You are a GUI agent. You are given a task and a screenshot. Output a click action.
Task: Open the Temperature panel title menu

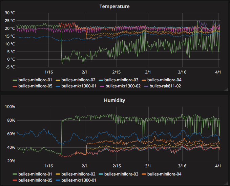click(114, 6)
